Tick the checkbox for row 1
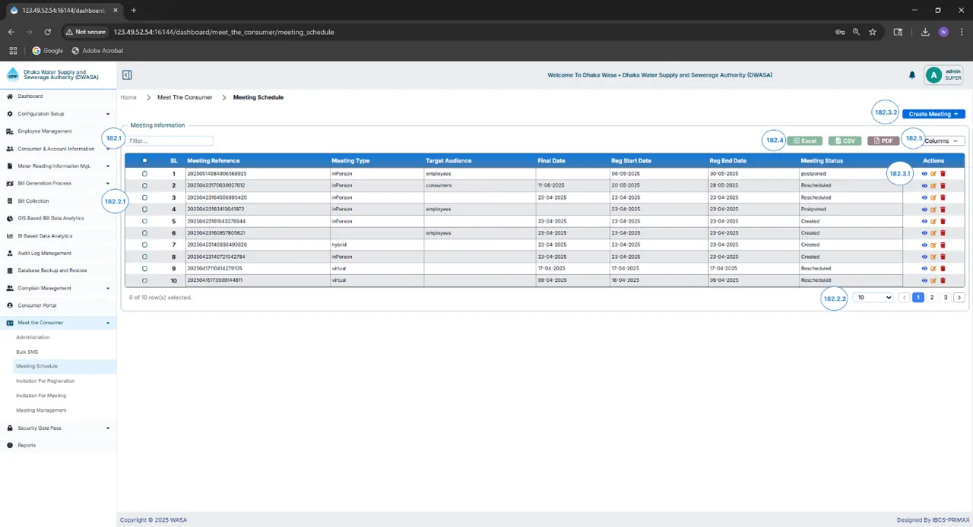This screenshot has width=973, height=527. [x=144, y=174]
